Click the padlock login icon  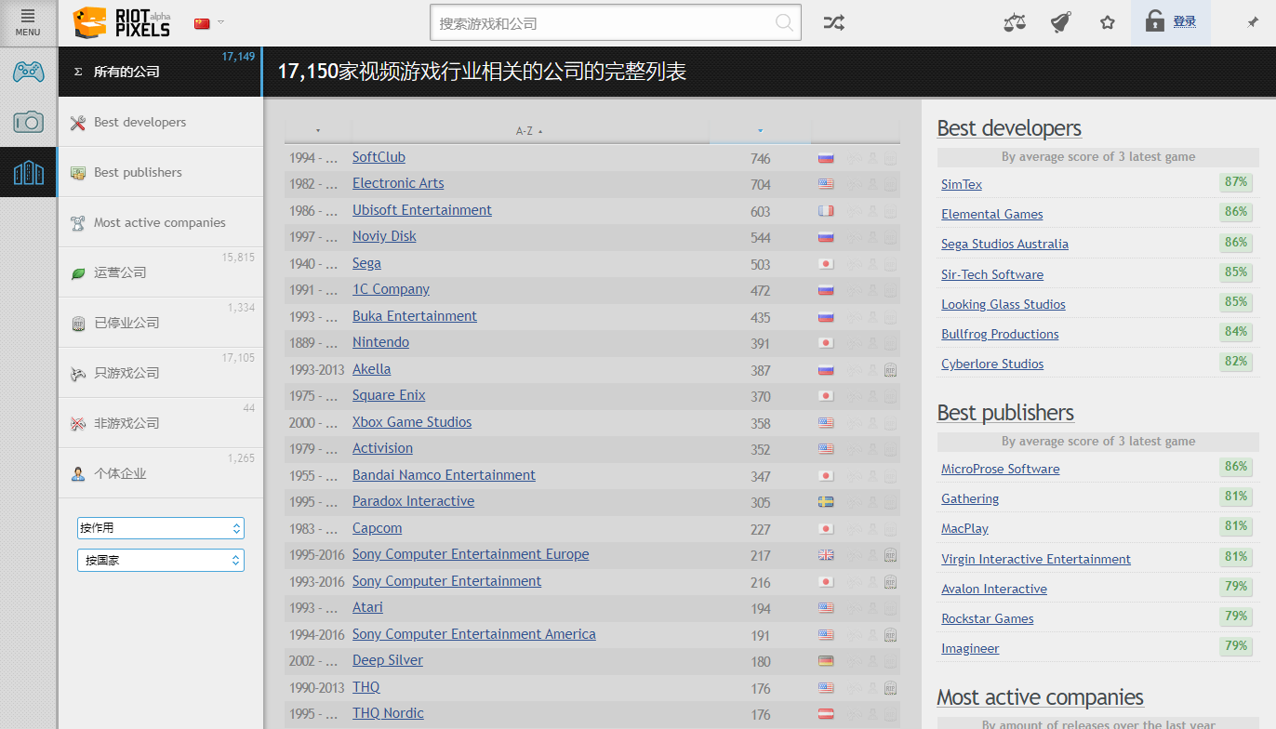[x=1154, y=21]
